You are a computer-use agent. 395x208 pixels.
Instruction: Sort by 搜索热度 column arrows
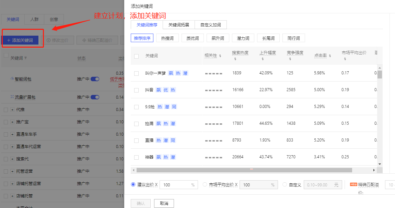pyautogui.click(x=235, y=59)
